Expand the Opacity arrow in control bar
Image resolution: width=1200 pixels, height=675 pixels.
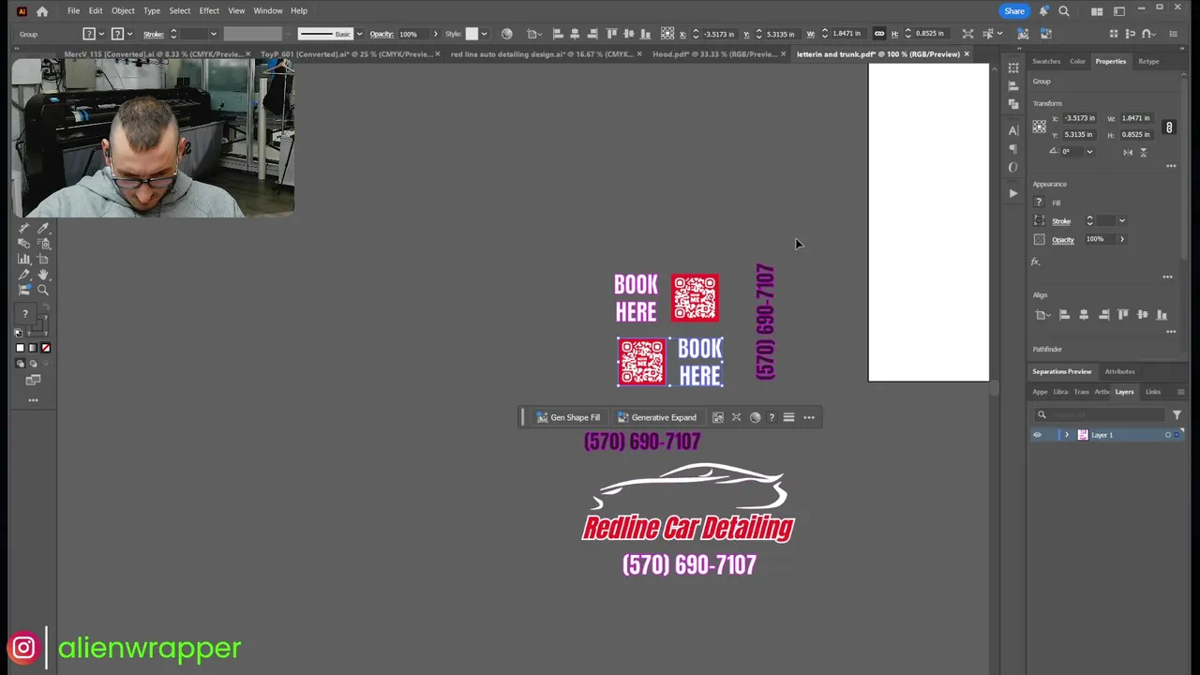[x=435, y=34]
